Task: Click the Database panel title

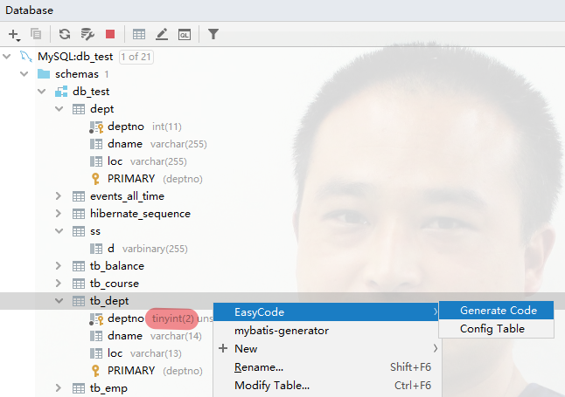Action: pyautogui.click(x=29, y=10)
